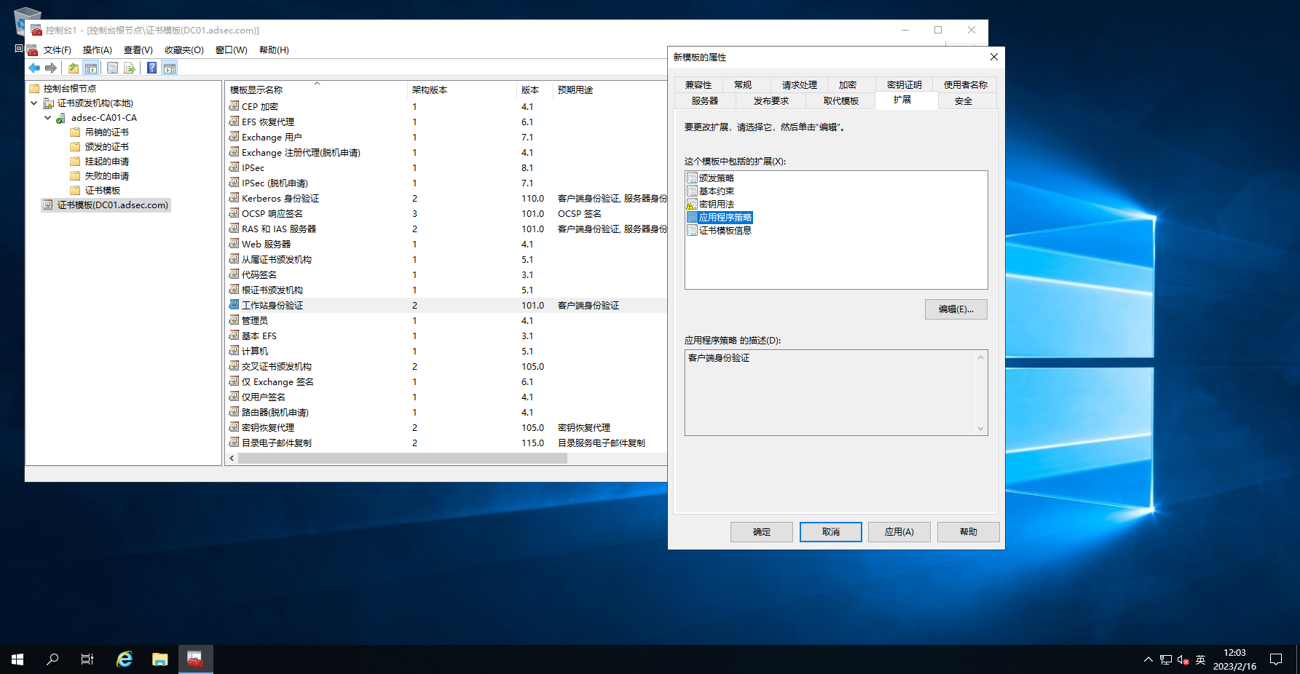The height and width of the screenshot is (674, 1300).
Task: Open the blue Help question mark icon
Action: tap(151, 68)
